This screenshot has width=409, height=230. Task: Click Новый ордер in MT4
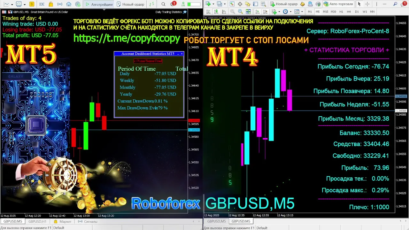tap(284, 4)
